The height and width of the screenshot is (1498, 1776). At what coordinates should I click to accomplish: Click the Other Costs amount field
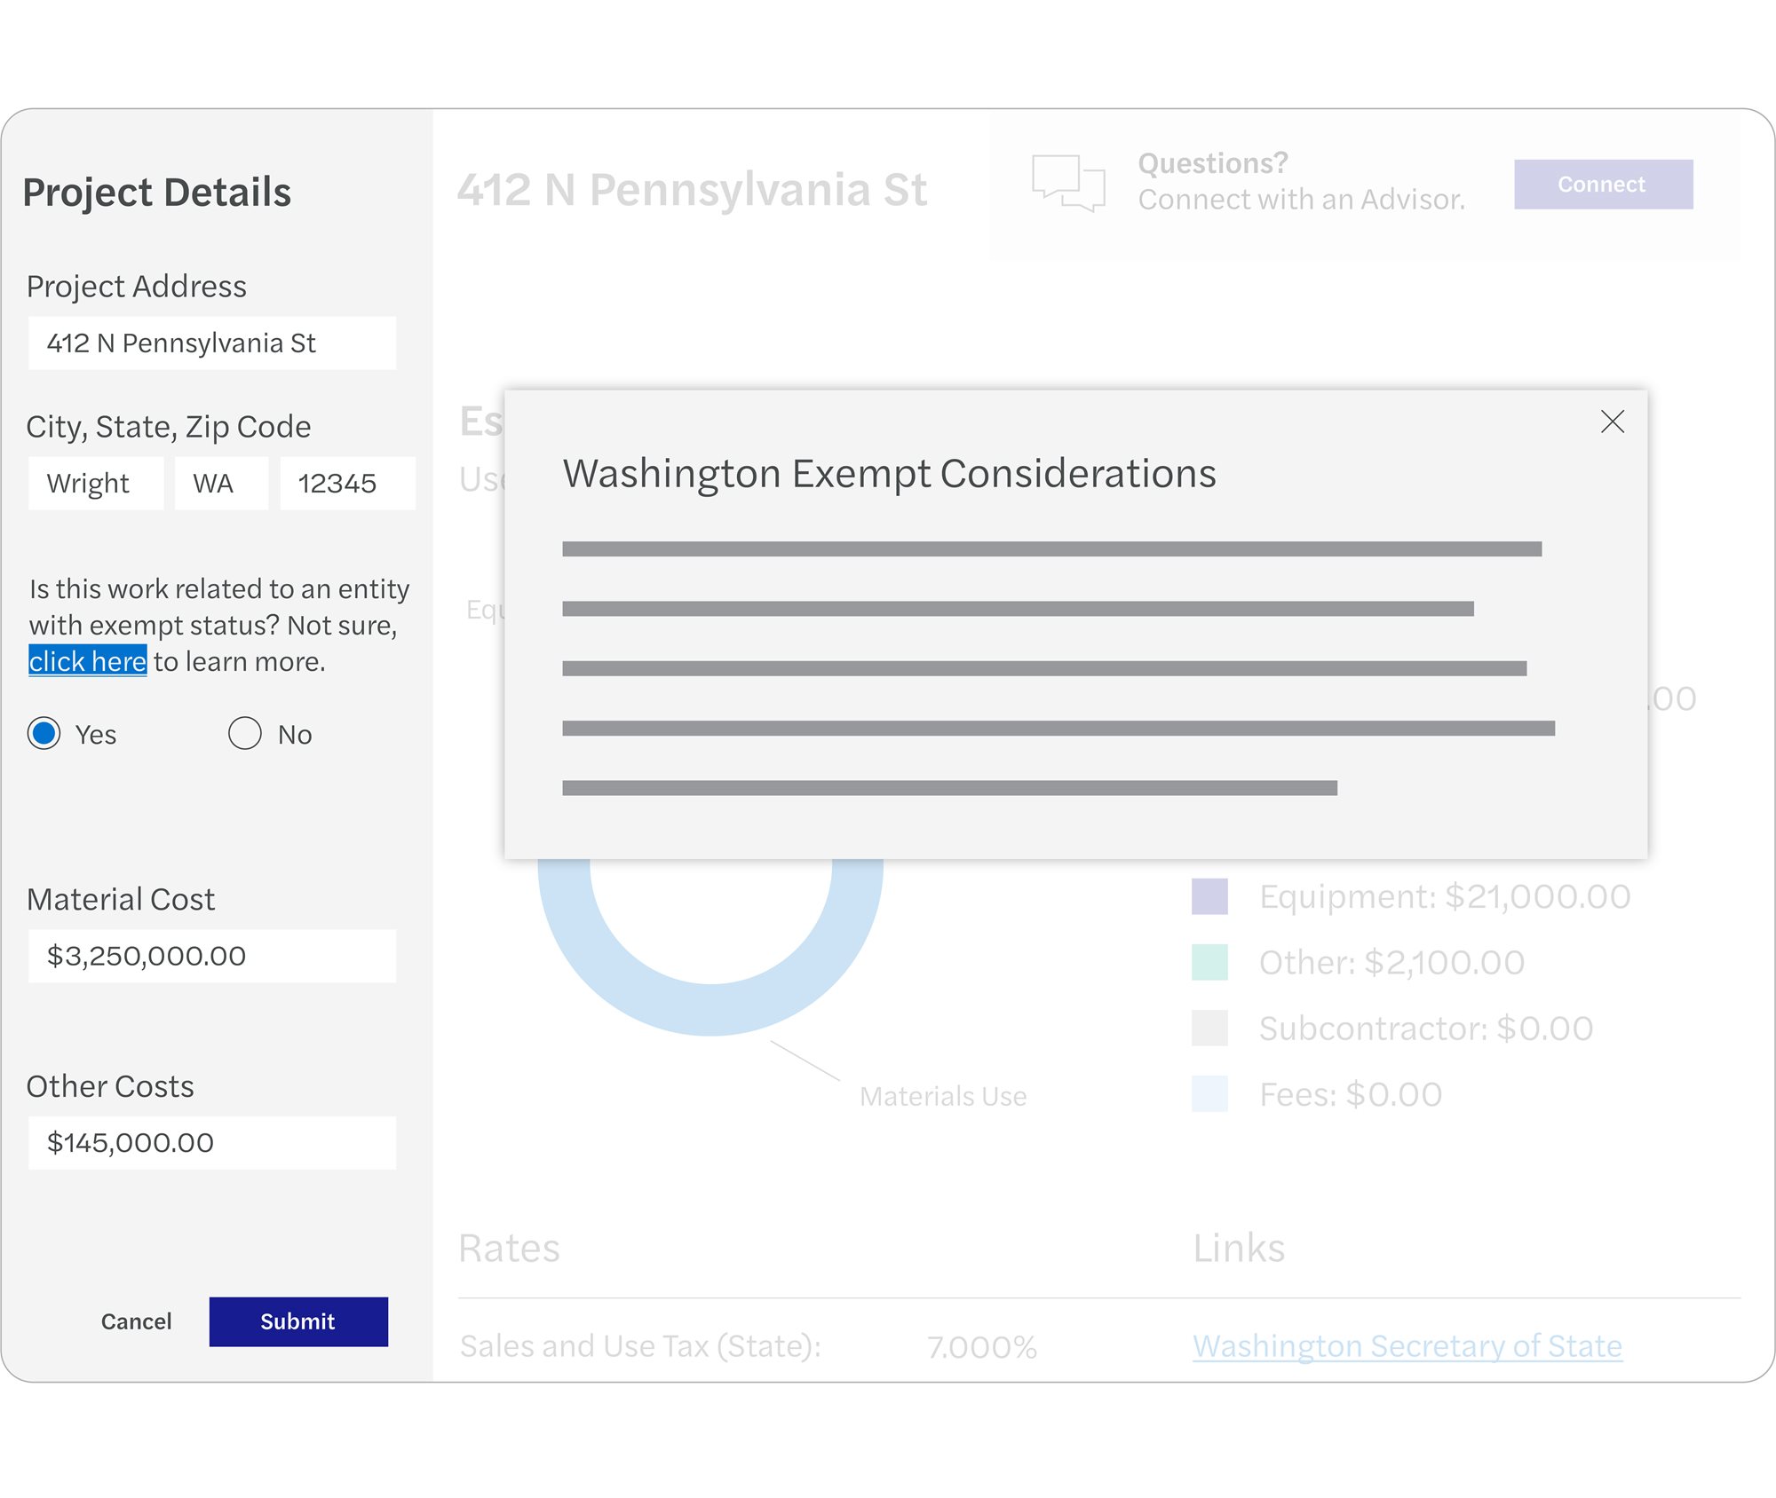(x=211, y=1143)
